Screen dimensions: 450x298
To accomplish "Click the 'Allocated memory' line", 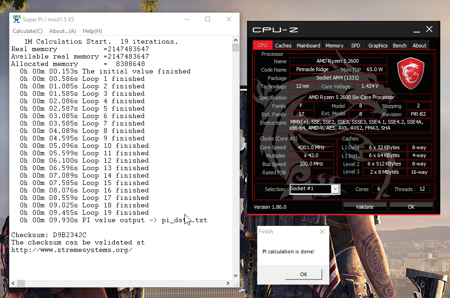I will click(78, 64).
